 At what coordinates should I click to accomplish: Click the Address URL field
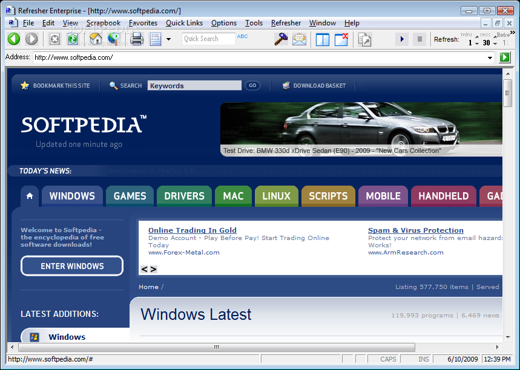(260, 57)
